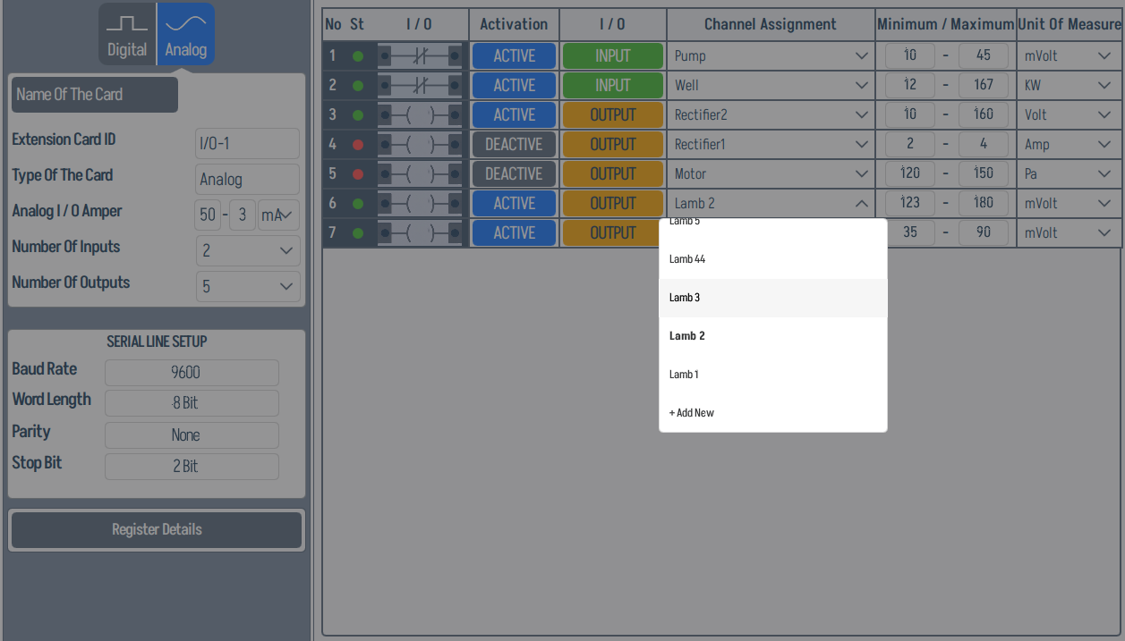Image resolution: width=1125 pixels, height=641 pixels.
Task: Click OUTPUT button in row 6
Action: (x=613, y=203)
